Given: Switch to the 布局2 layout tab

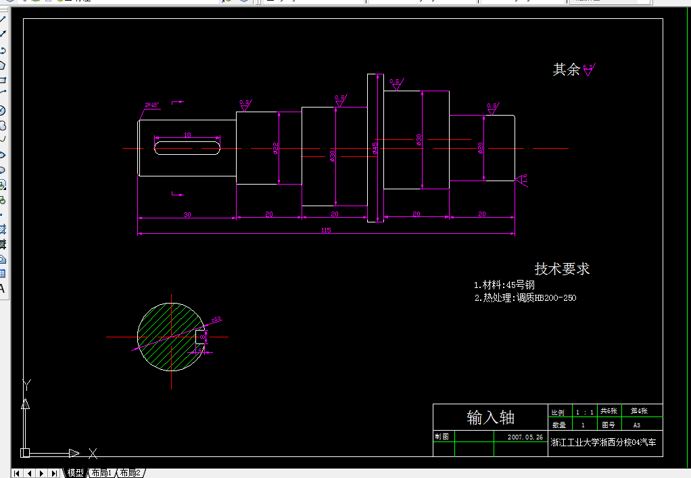Looking at the screenshot, I should tap(130, 473).
